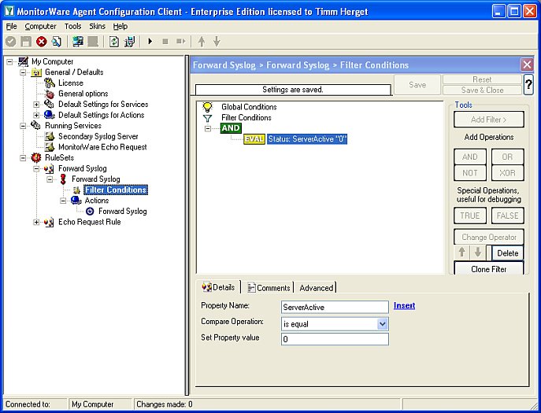The width and height of the screenshot is (541, 413).
Task: Collapse the RuleSets node
Action: click(x=23, y=158)
